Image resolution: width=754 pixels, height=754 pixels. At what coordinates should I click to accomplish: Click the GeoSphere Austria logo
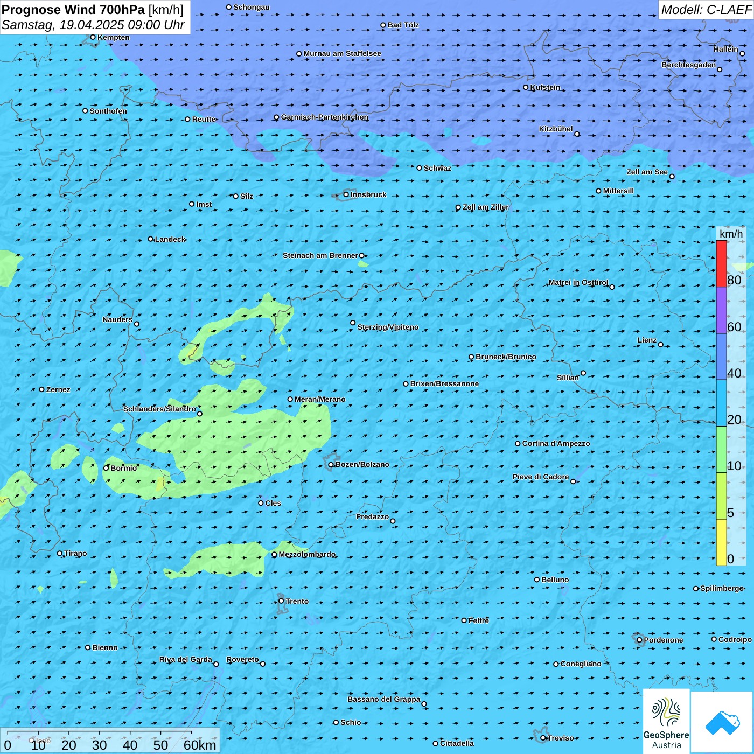tap(666, 721)
